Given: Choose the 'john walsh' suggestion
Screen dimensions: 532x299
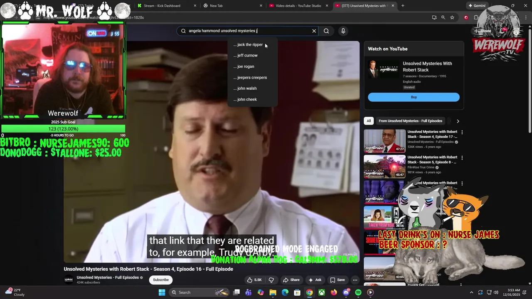Looking at the screenshot, I should tap(252, 88).
